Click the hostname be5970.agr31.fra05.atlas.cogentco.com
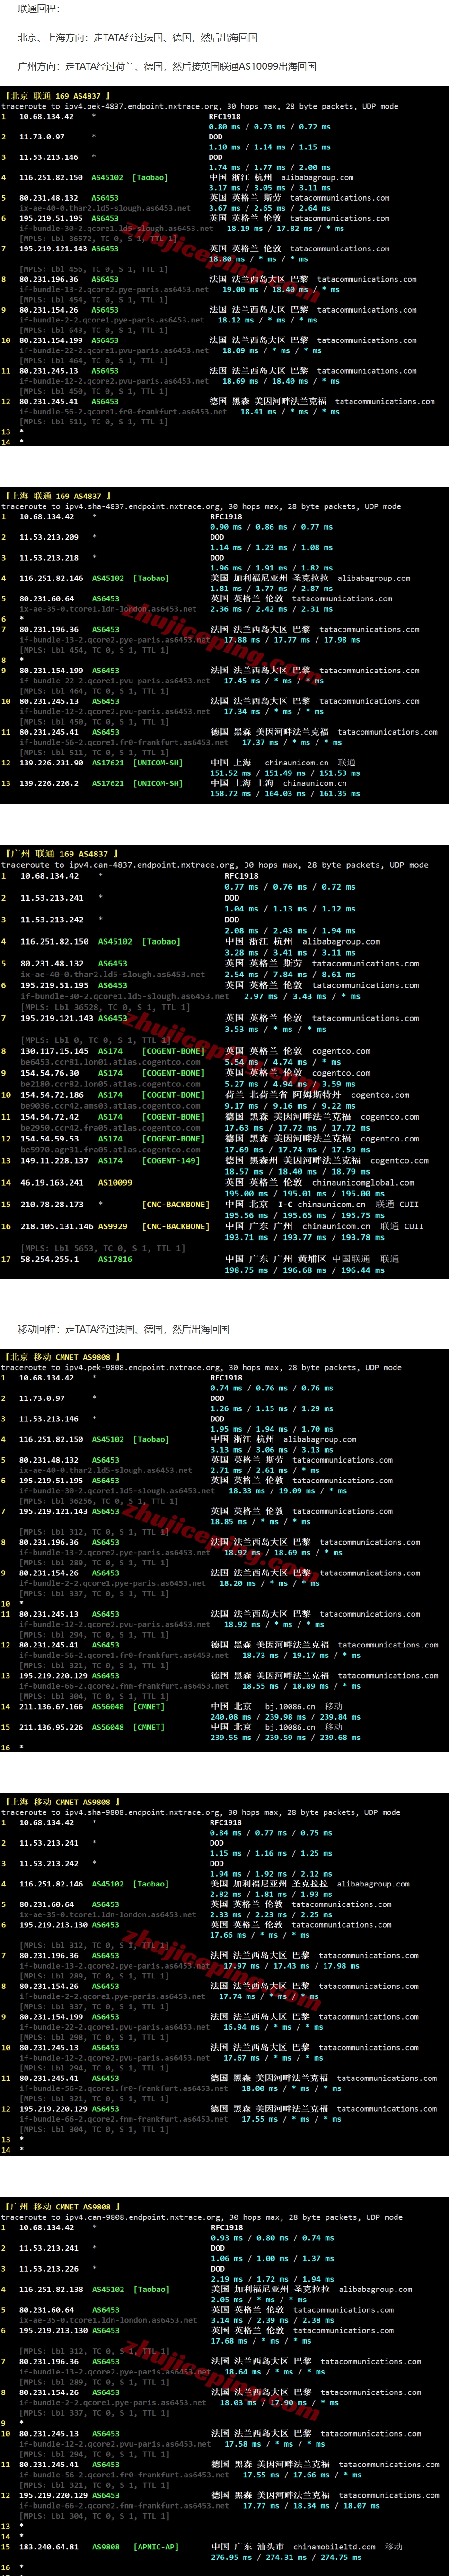The height and width of the screenshot is (2576, 449). [110, 1149]
